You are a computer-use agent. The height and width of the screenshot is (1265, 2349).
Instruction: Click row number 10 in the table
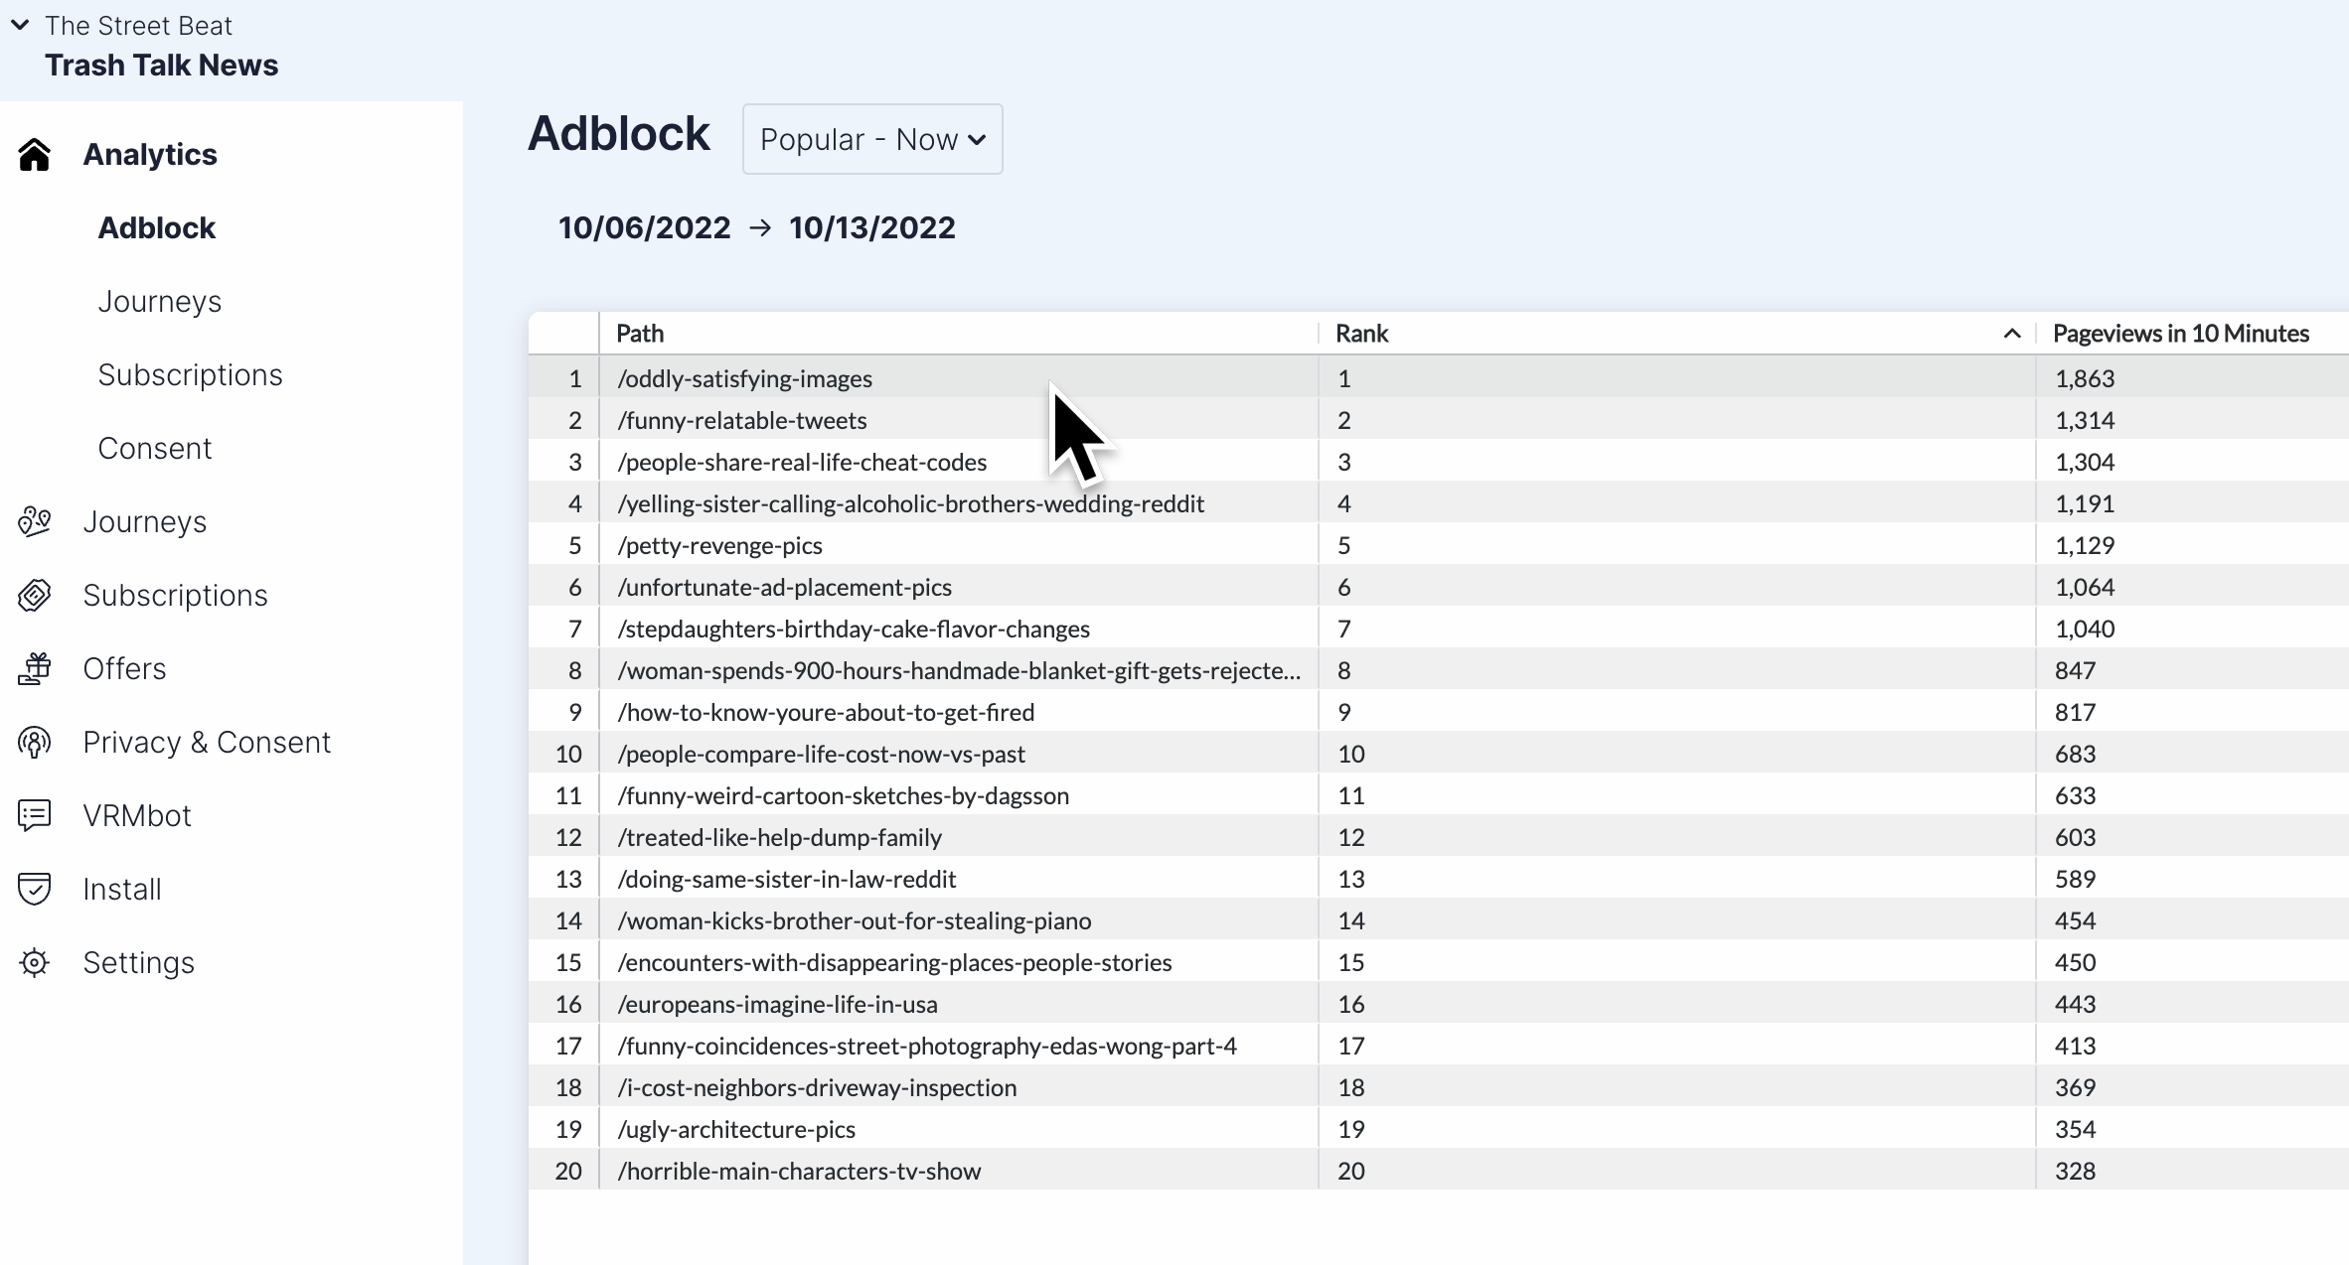click(569, 755)
